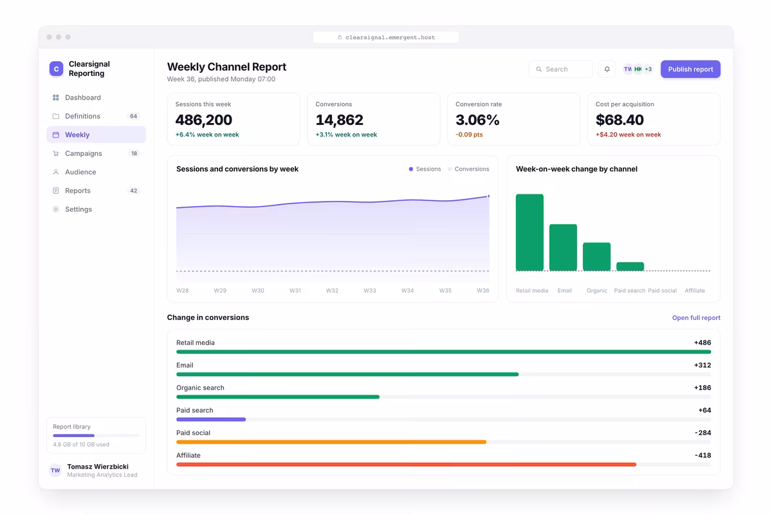Viewport: 772px width, 515px height.
Task: Click the Dashboard grid icon
Action: pos(56,98)
